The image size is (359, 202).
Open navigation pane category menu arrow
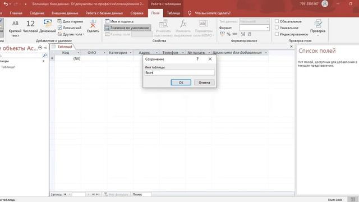pos(40,48)
